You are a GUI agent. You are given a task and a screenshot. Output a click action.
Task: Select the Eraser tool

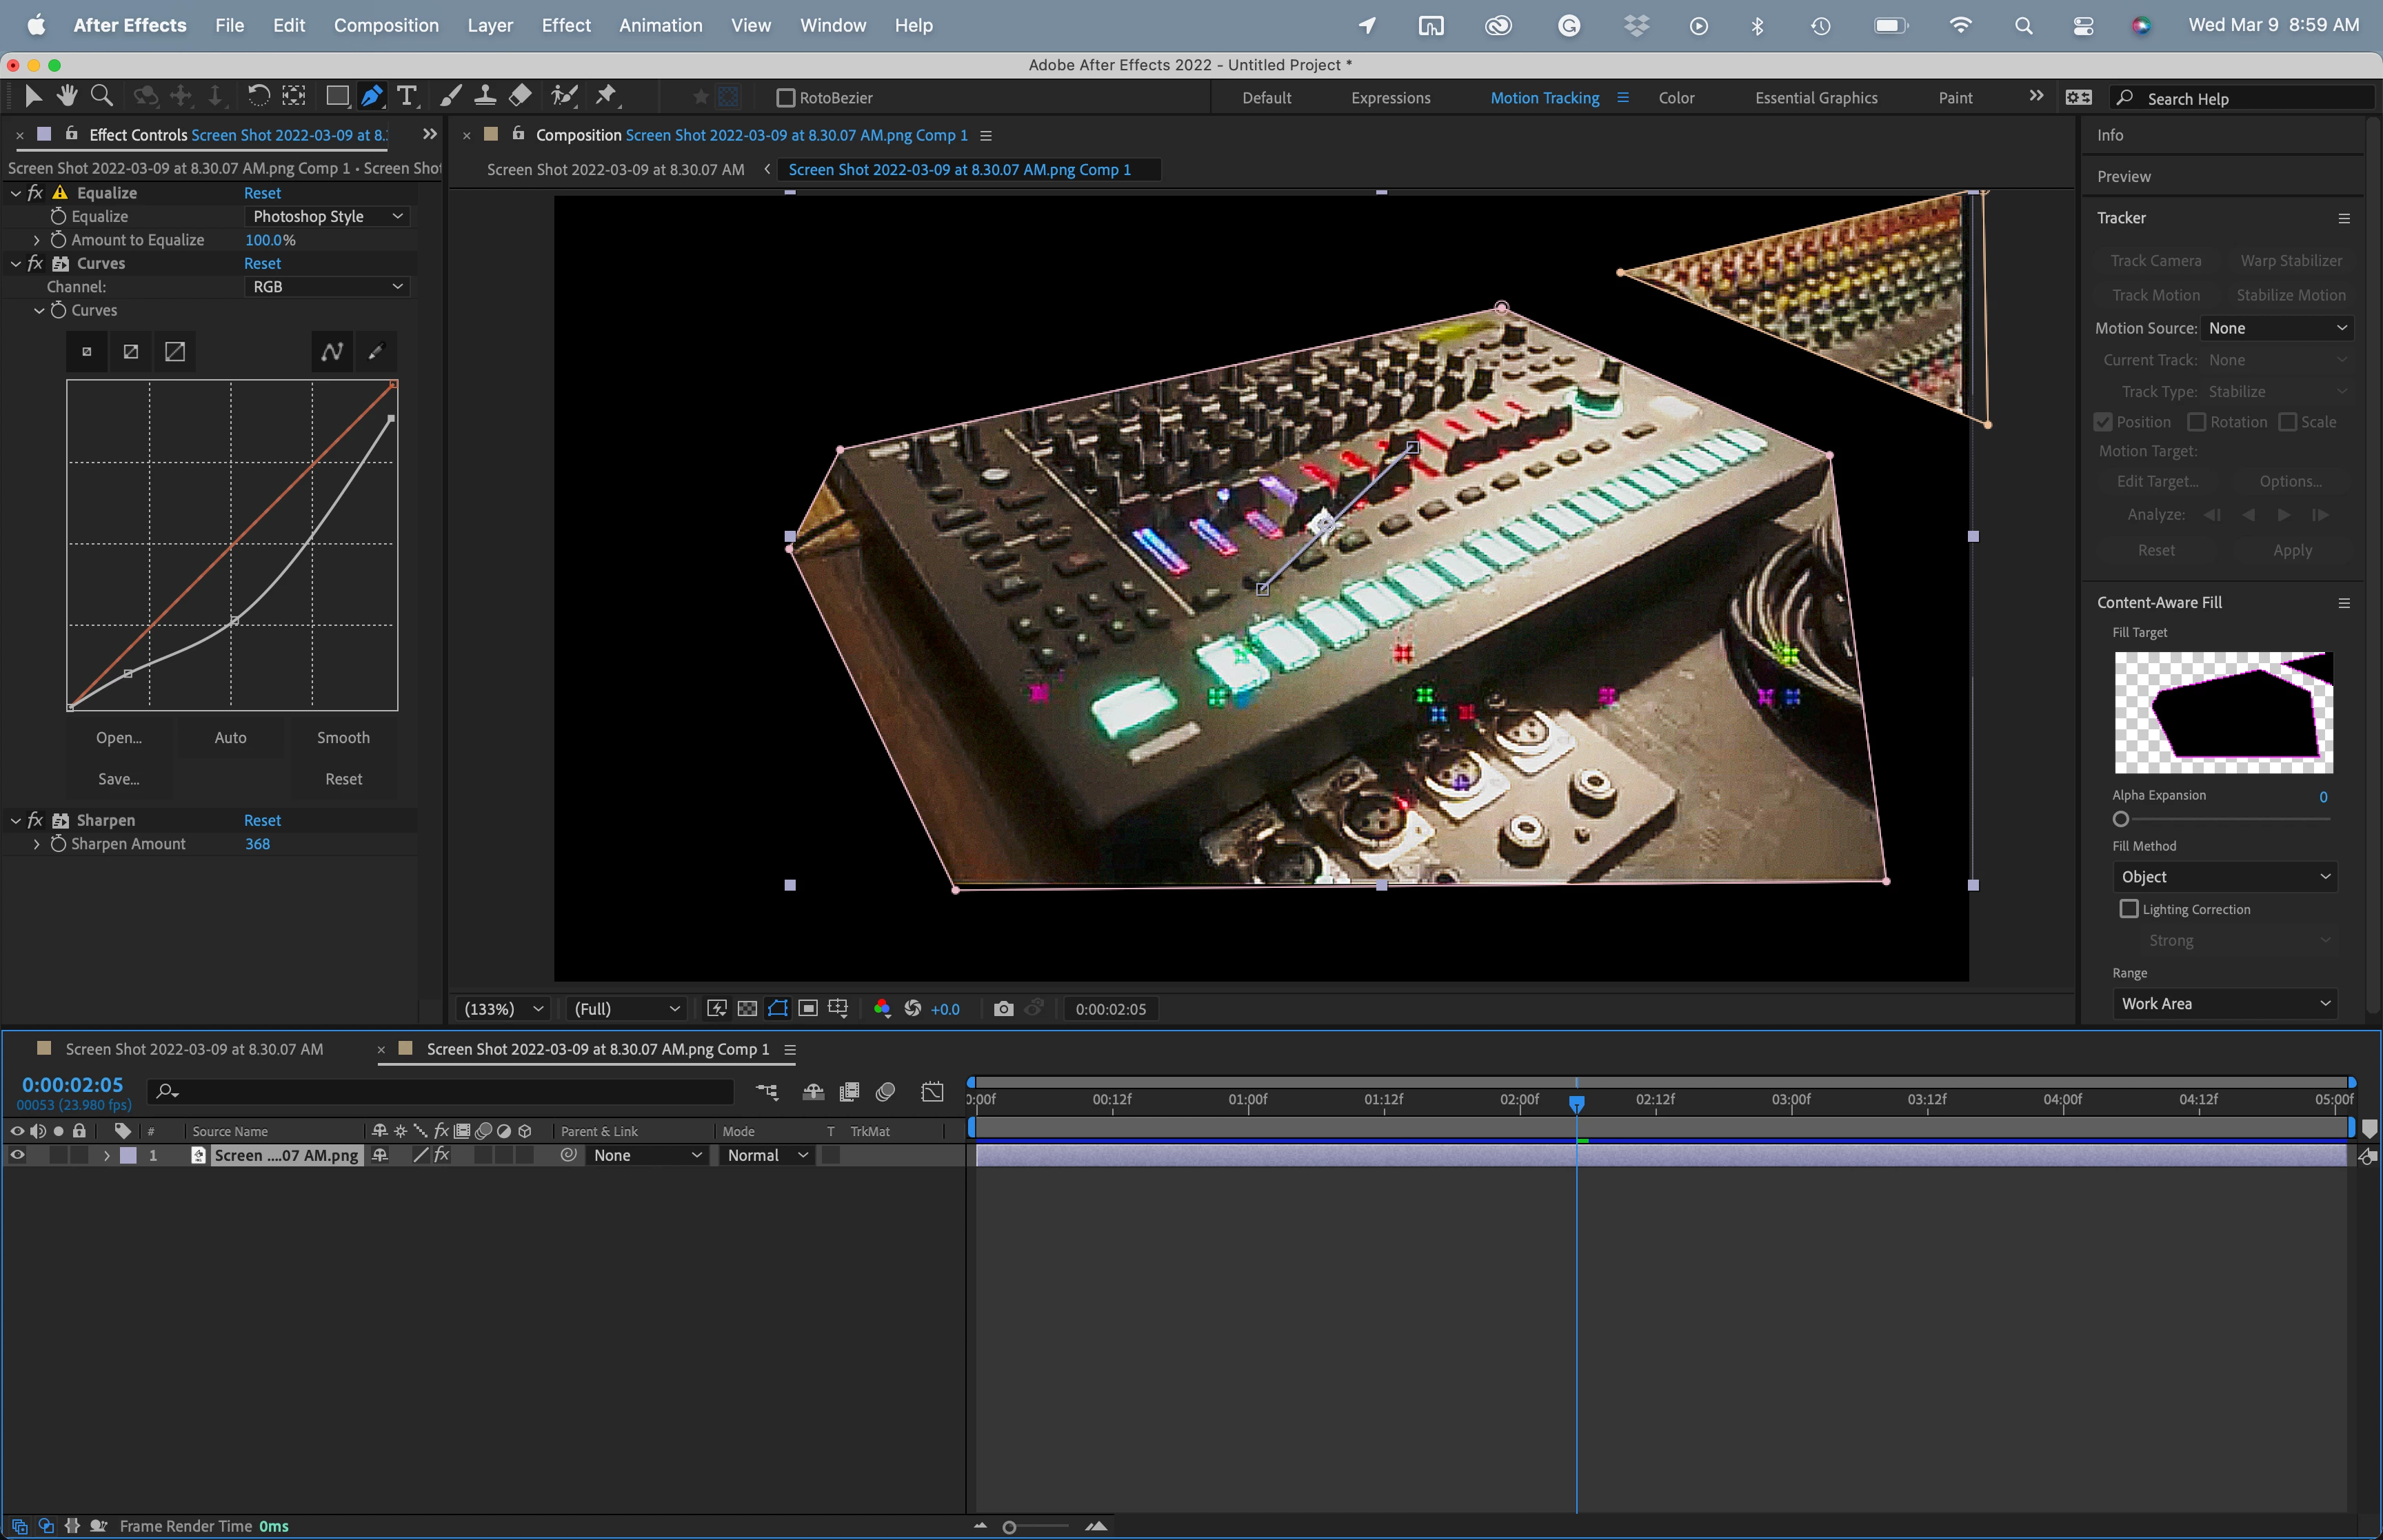pyautogui.click(x=520, y=96)
